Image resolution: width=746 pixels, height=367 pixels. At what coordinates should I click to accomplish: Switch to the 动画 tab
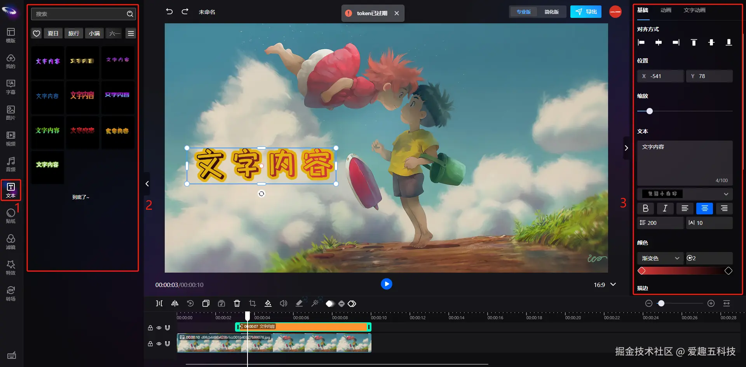(x=666, y=10)
